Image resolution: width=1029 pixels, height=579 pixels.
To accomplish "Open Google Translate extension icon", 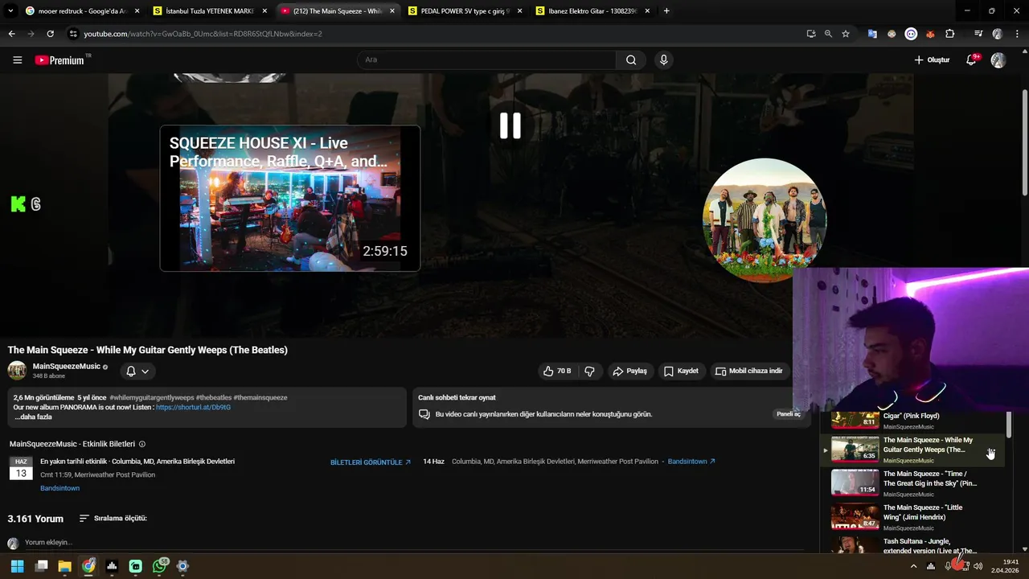I will click(x=872, y=34).
